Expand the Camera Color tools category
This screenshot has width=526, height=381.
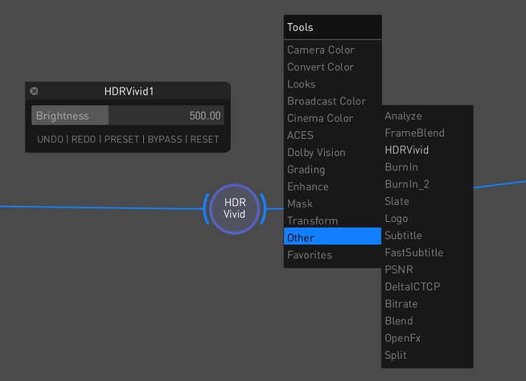pos(321,50)
